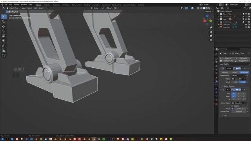The image size is (251, 141).
Task: Toggle camera view icon in viewport
Action: (211, 36)
